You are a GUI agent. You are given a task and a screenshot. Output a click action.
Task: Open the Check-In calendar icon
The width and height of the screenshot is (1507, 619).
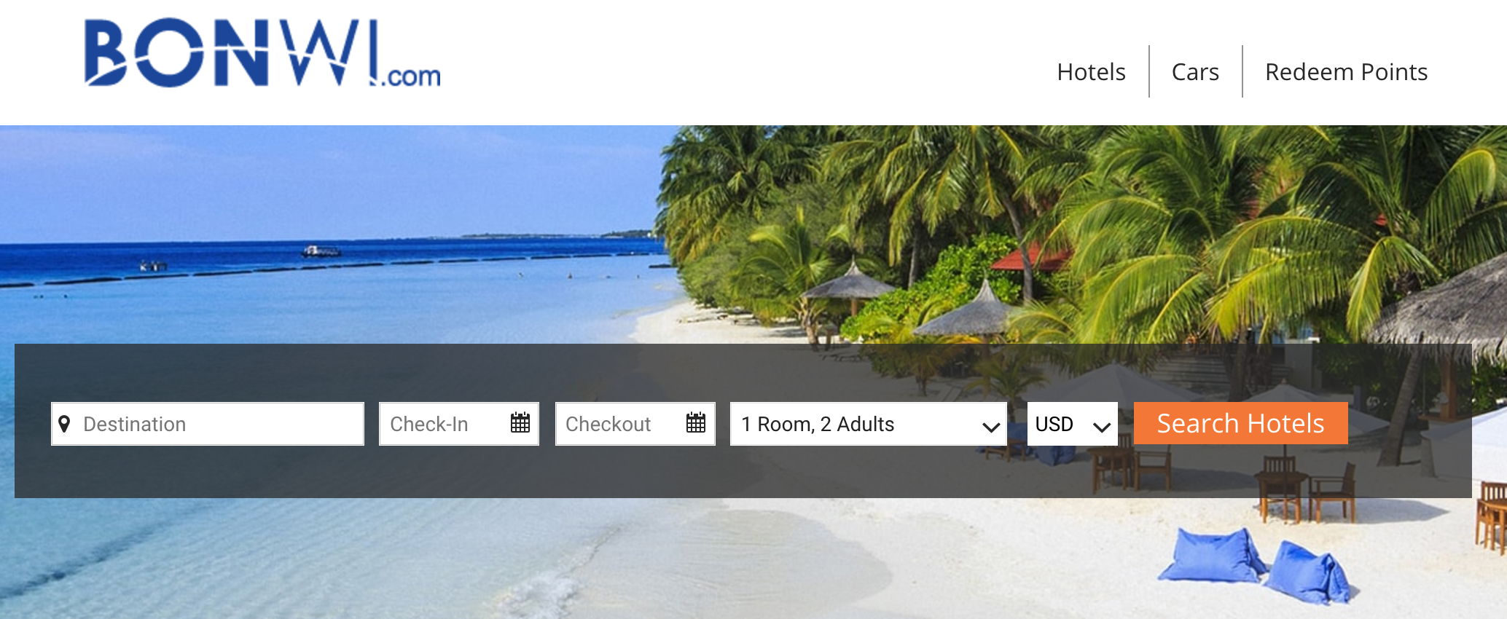pyautogui.click(x=520, y=422)
